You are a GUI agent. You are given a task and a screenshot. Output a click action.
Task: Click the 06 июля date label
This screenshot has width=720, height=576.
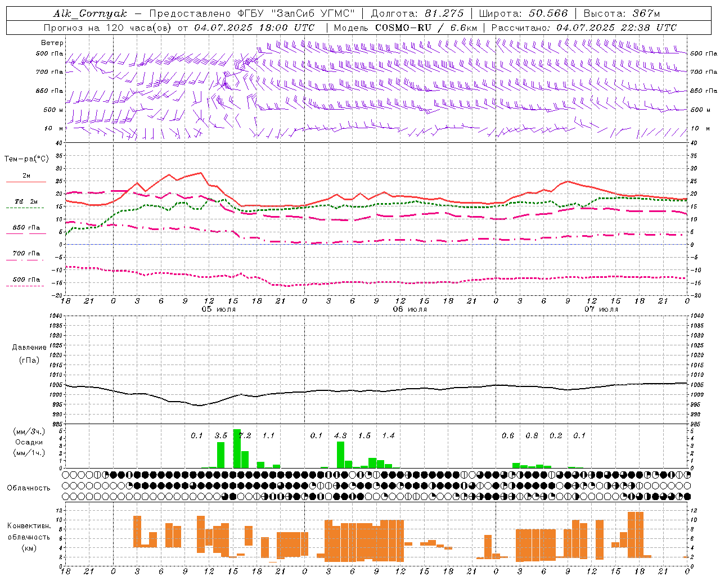tap(410, 309)
